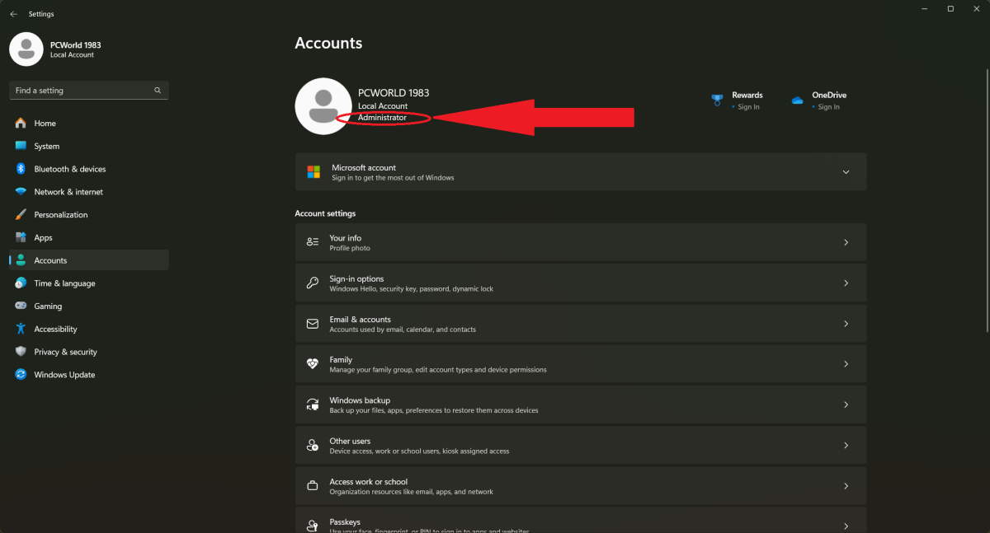Open the Home section icon
The height and width of the screenshot is (533, 990).
click(x=20, y=122)
